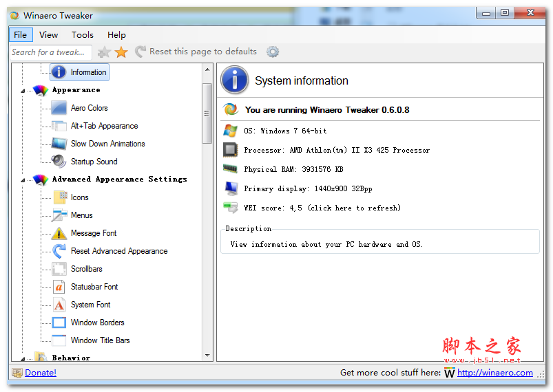Viewport: 553px width, 392px height.
Task: Focus the Search for a tweak field
Action: tap(51, 52)
